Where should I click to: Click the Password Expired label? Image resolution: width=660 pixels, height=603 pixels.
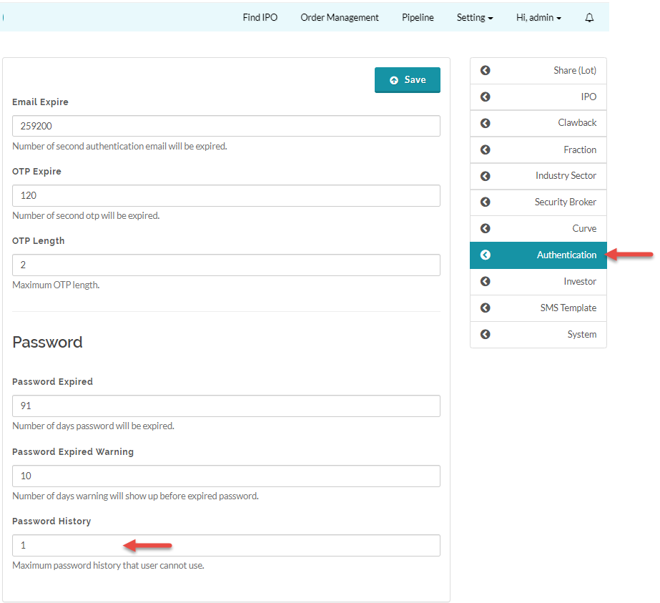pos(52,381)
